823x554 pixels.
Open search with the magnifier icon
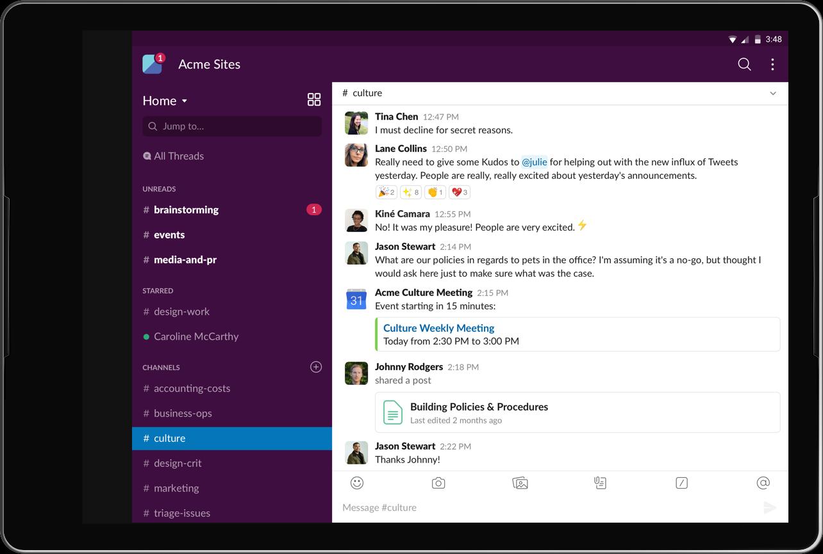pos(744,64)
